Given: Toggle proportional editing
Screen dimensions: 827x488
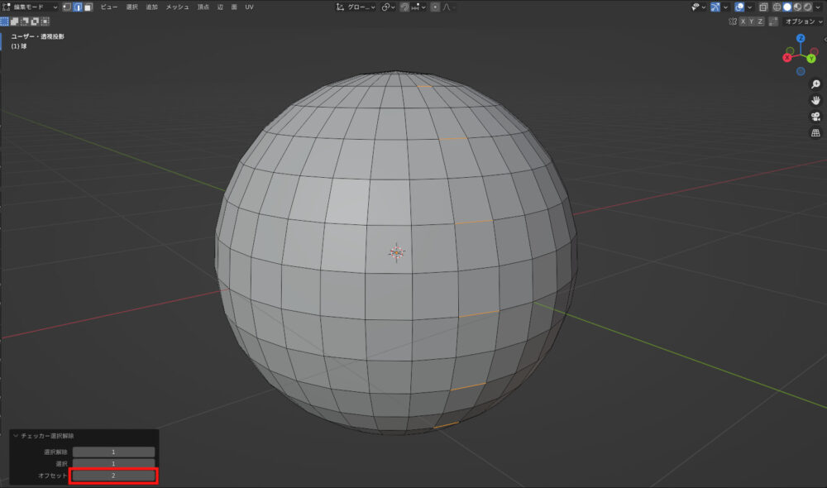Looking at the screenshot, I should 435,7.
